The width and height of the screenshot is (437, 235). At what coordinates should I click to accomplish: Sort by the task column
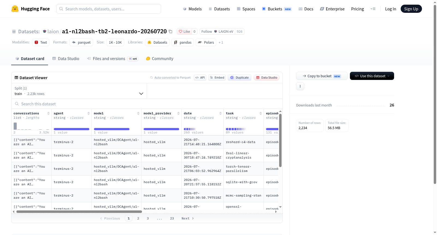point(261,113)
